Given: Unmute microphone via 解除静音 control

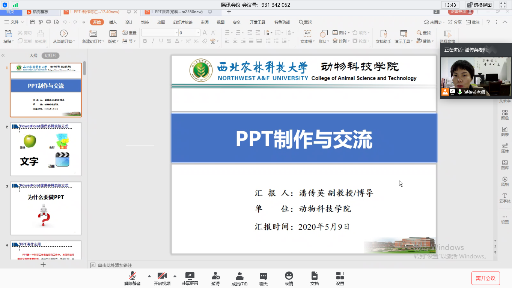Looking at the screenshot, I should click(132, 277).
